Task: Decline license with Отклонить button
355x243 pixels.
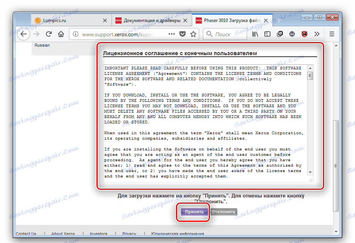Action: pyautogui.click(x=223, y=212)
